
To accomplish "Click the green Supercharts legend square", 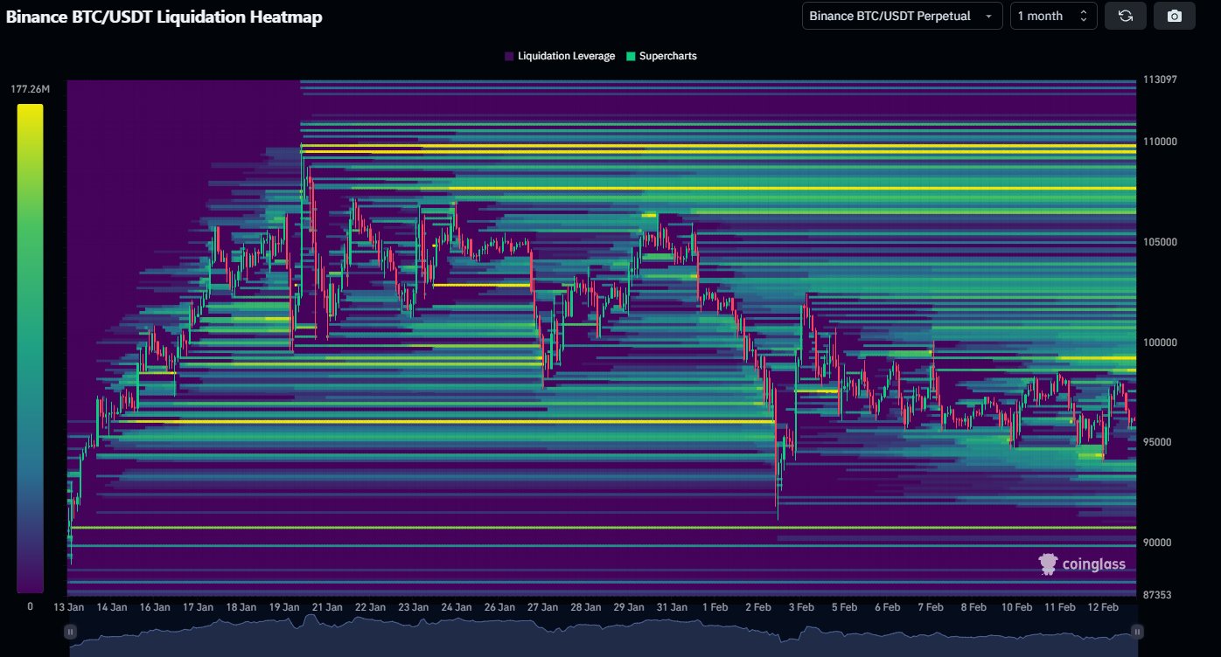I will 631,56.
